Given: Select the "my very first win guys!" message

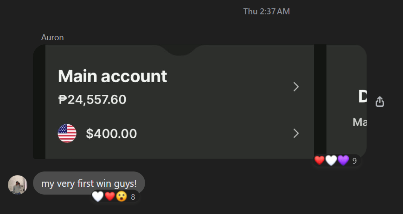Looking at the screenshot, I should click(89, 183).
